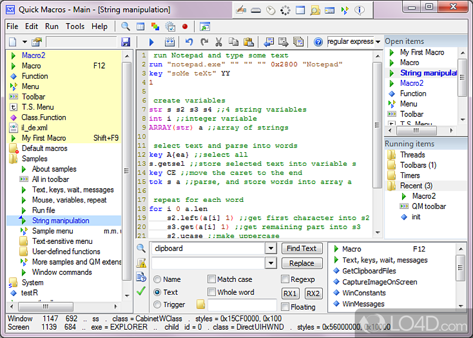Viewport: 473px width, 338px height.
Task: Click the green checkmark icon beside search panel
Action: [x=141, y=291]
